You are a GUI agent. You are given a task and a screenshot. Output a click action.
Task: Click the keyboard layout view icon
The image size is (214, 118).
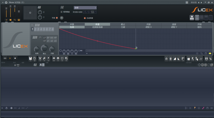[x=192, y=18]
